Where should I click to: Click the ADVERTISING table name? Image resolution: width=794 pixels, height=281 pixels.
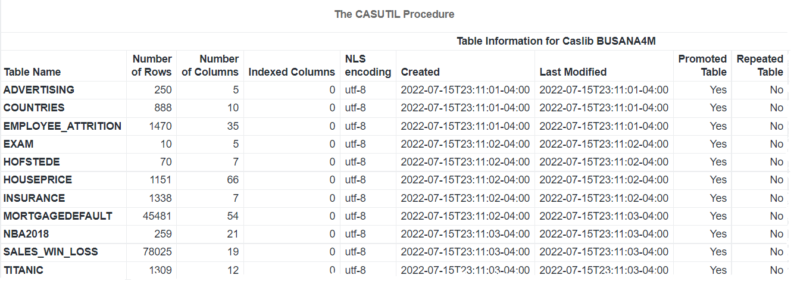[39, 90]
